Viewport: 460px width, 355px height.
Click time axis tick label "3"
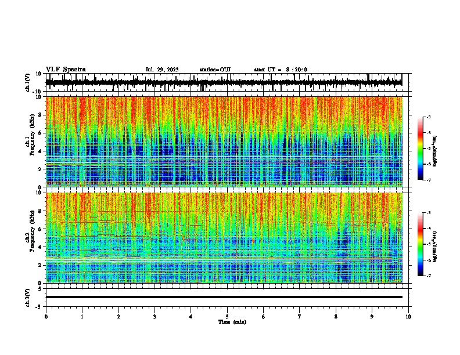pyautogui.click(x=154, y=317)
